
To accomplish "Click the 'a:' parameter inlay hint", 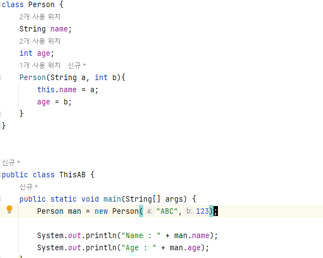I will point(149,211).
